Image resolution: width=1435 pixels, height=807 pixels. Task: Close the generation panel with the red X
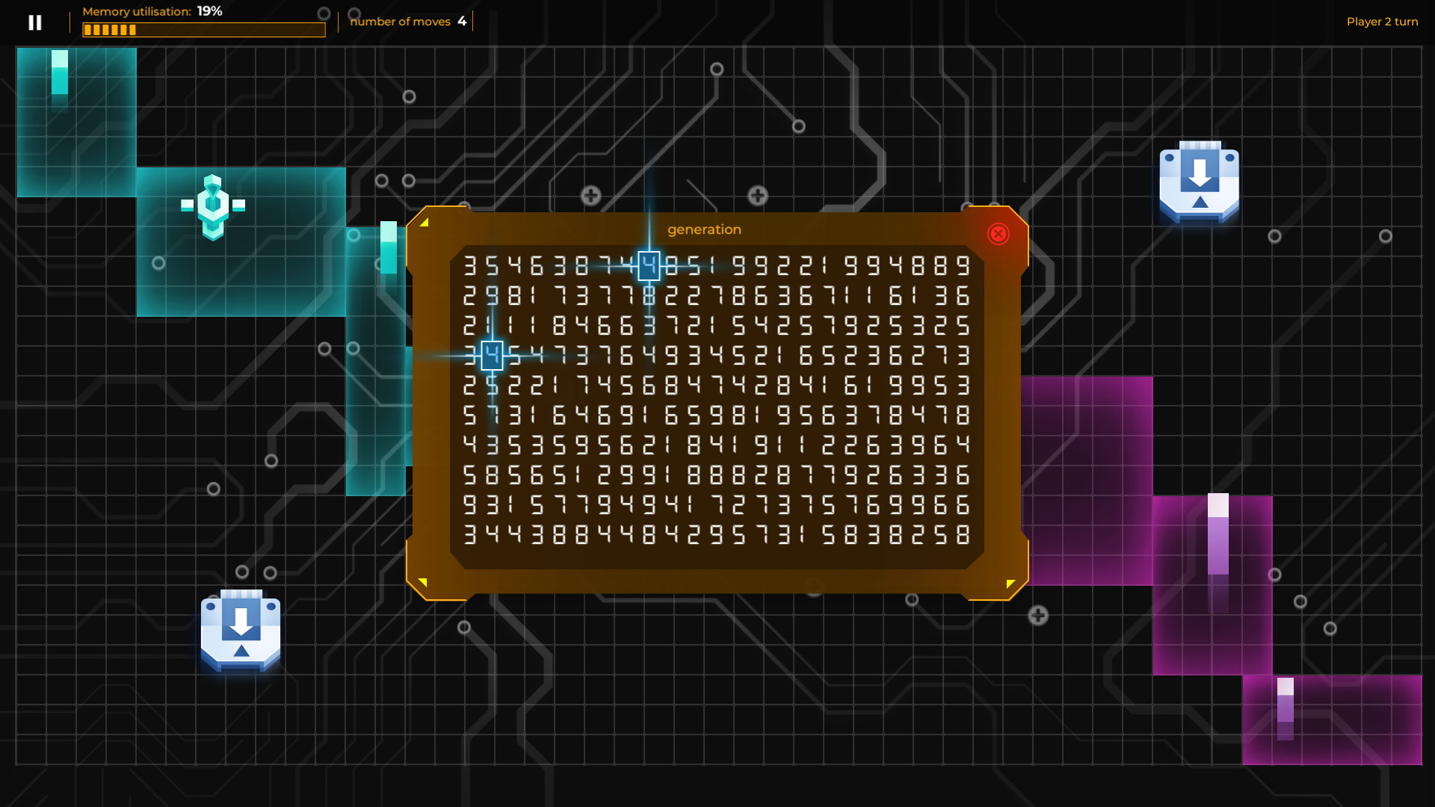click(x=998, y=234)
